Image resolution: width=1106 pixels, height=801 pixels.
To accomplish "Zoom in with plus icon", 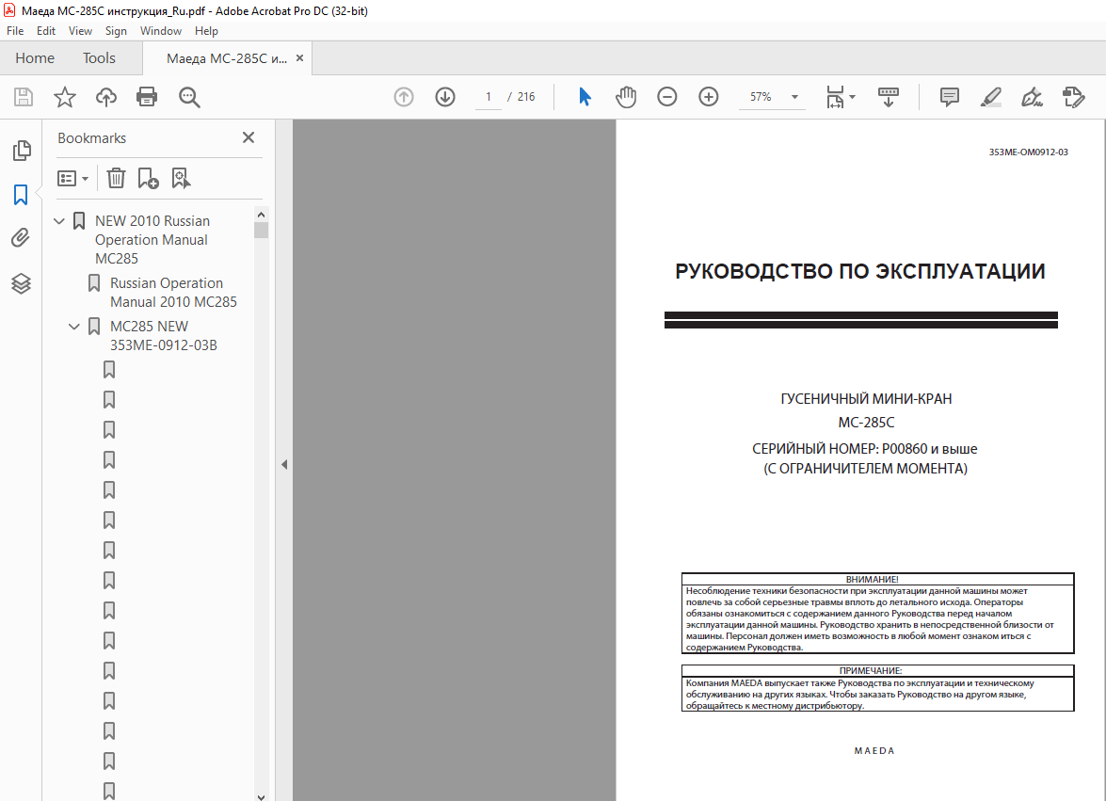I will click(708, 97).
